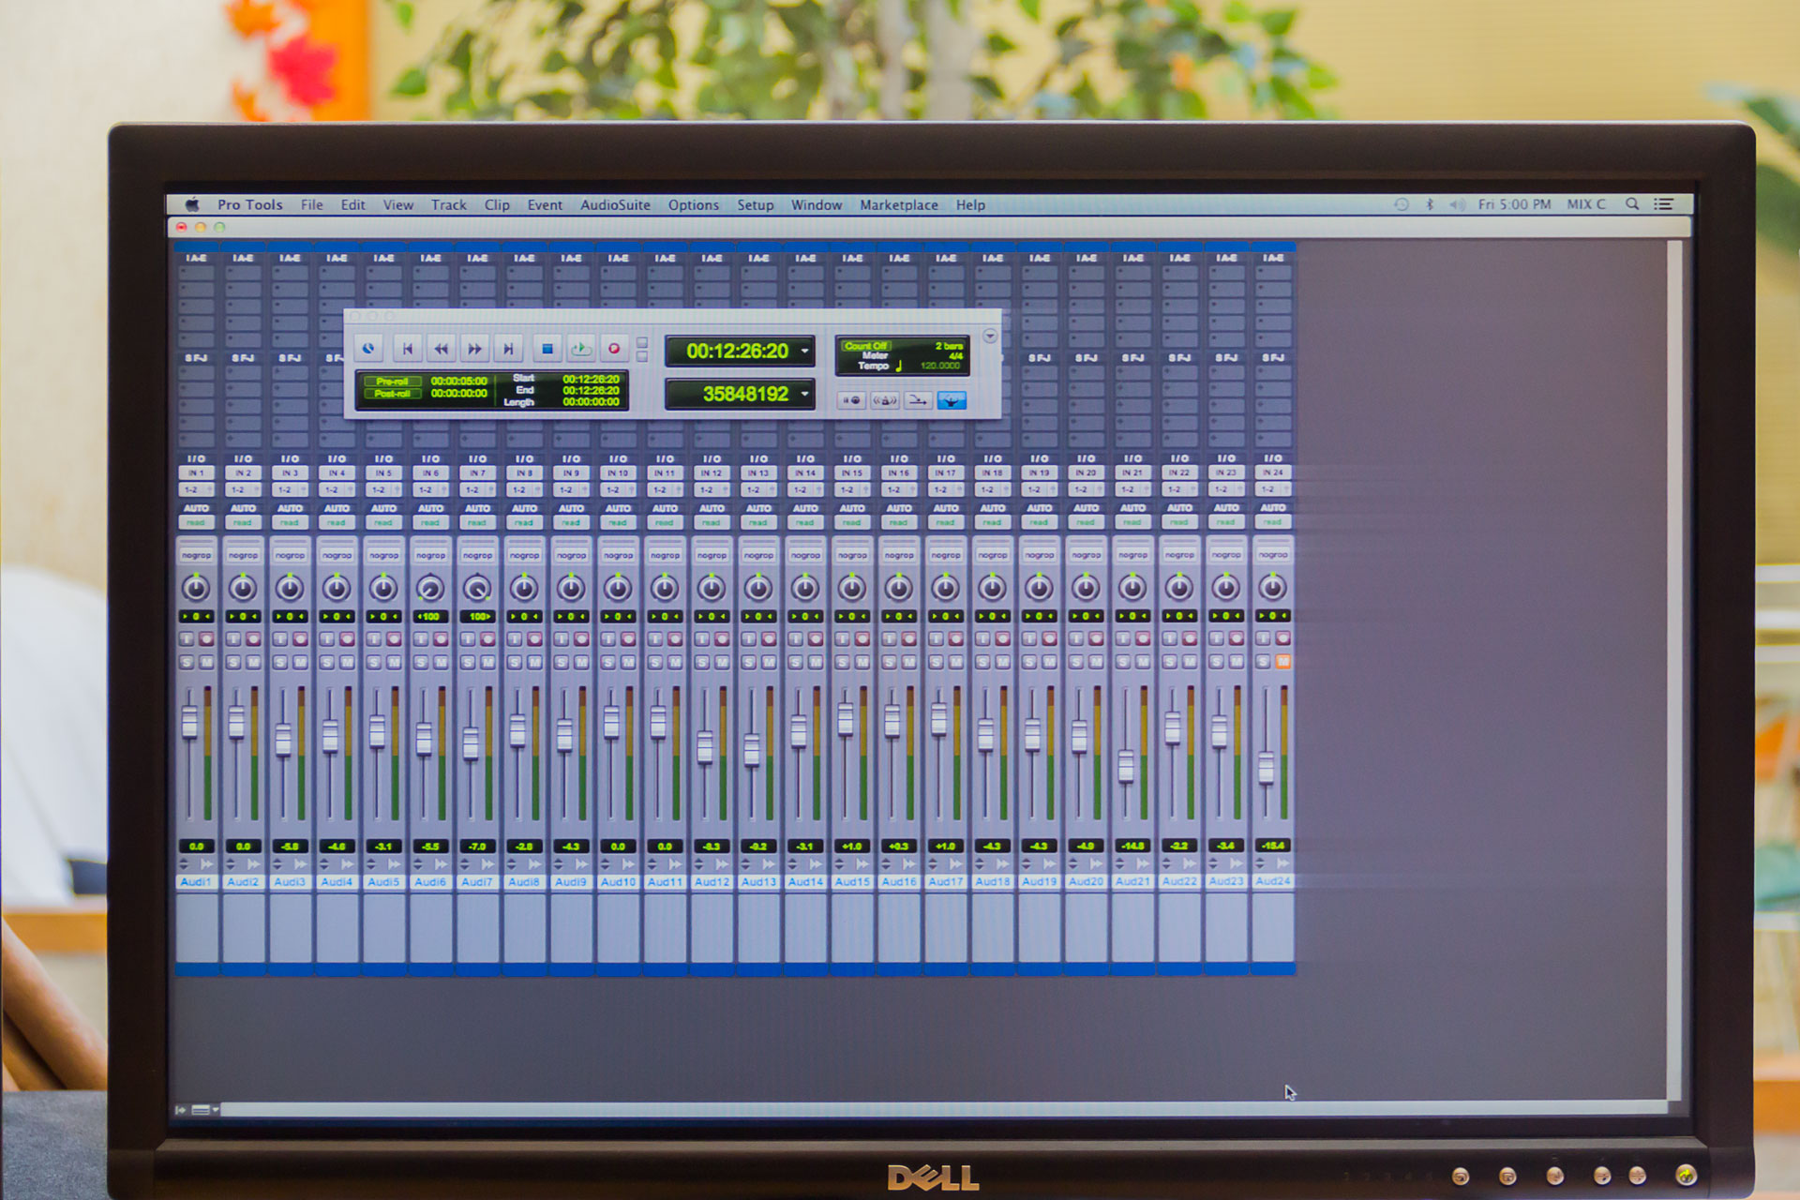Click the Play transport button
Image resolution: width=1800 pixels, height=1200 pixels.
[581, 349]
